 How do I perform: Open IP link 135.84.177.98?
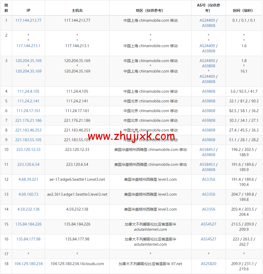28,239
